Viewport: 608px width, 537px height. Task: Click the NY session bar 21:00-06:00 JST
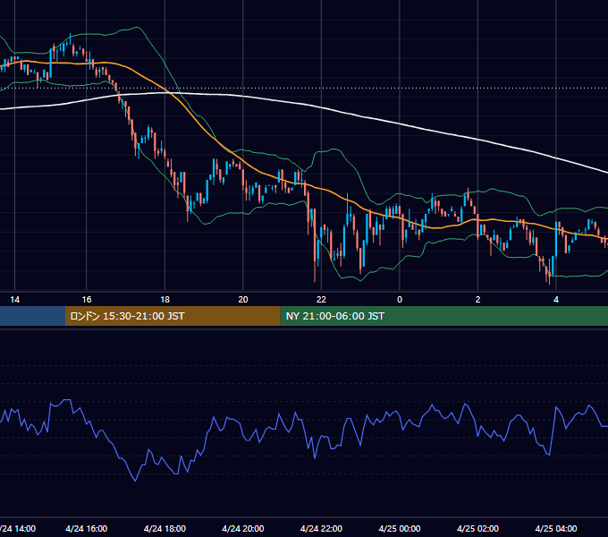[x=444, y=316]
